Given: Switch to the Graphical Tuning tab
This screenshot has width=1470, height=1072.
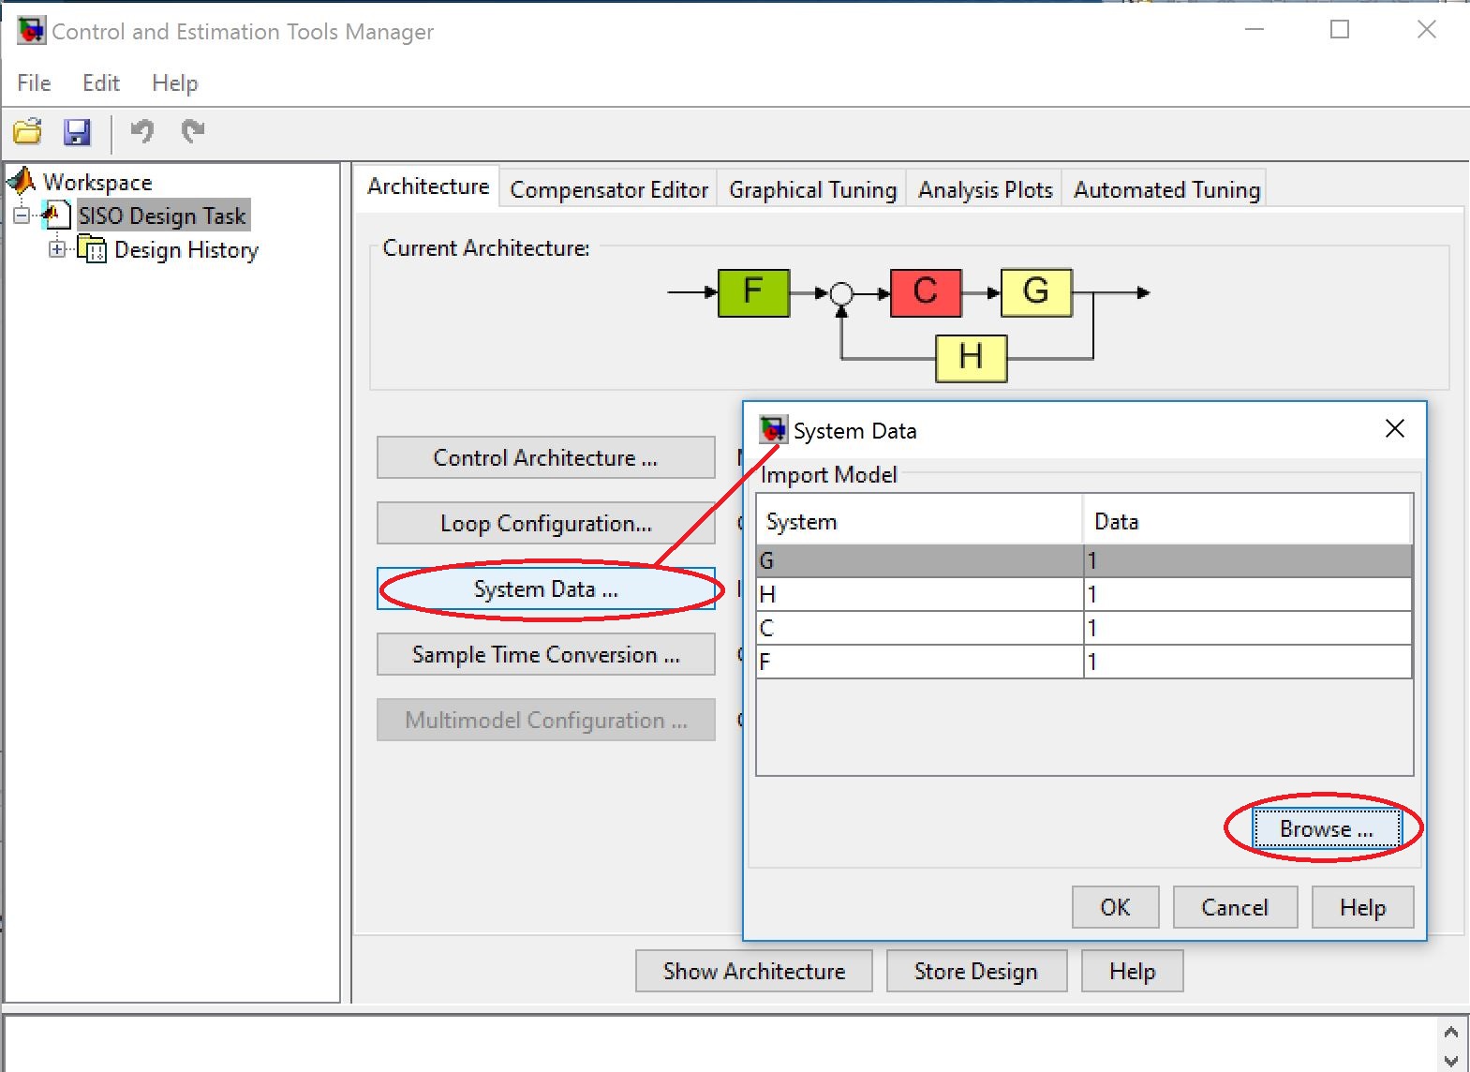Looking at the screenshot, I should click(813, 189).
